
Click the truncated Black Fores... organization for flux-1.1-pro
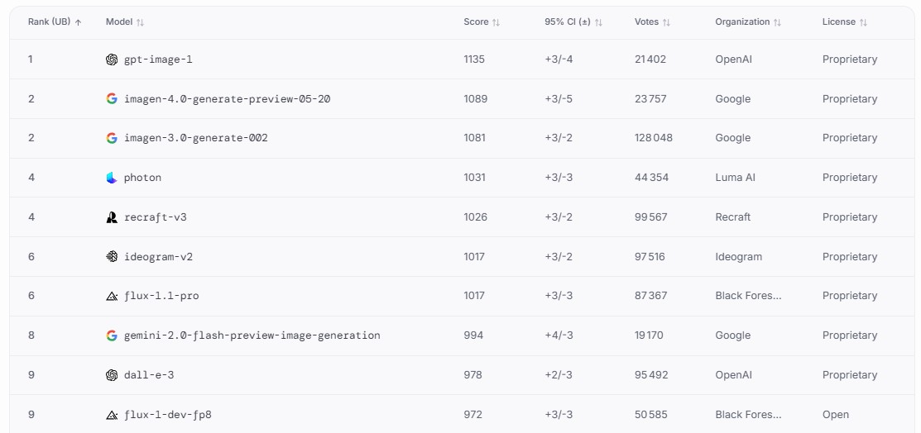[x=748, y=296]
